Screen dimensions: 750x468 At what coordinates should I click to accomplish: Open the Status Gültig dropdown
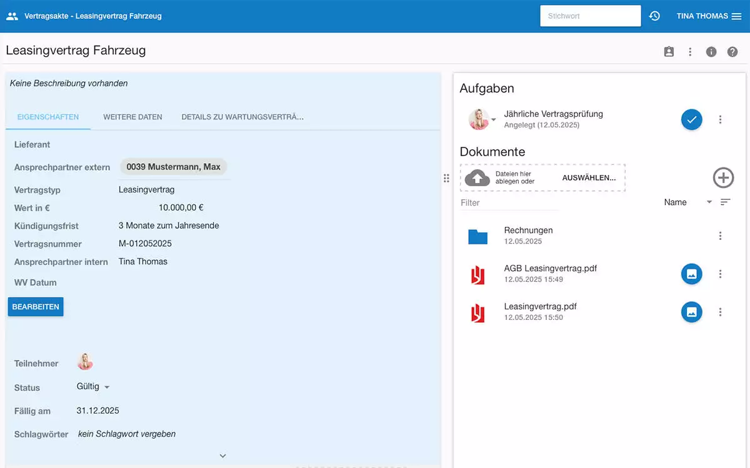click(93, 387)
